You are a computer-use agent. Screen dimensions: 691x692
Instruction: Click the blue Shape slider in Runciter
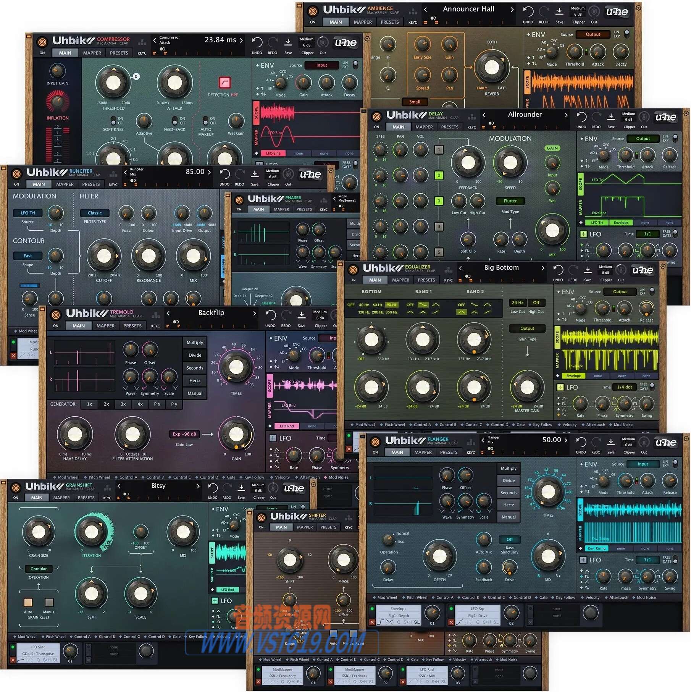tap(31, 285)
